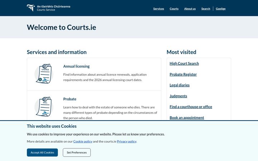The height and width of the screenshot is (161, 258).
Task: Open the Annual licensing heading link
Action: [76, 66]
